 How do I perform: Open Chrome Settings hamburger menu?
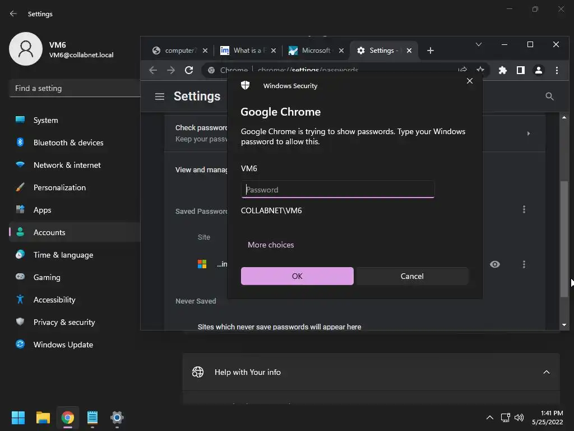[160, 97]
